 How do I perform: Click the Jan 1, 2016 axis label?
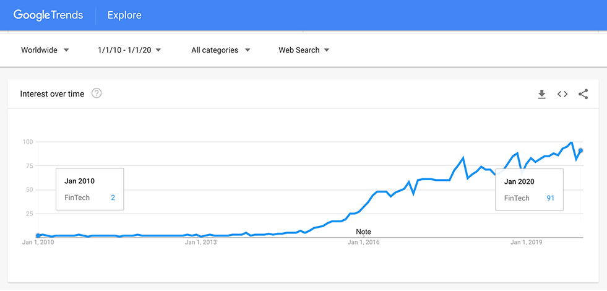[363, 243]
